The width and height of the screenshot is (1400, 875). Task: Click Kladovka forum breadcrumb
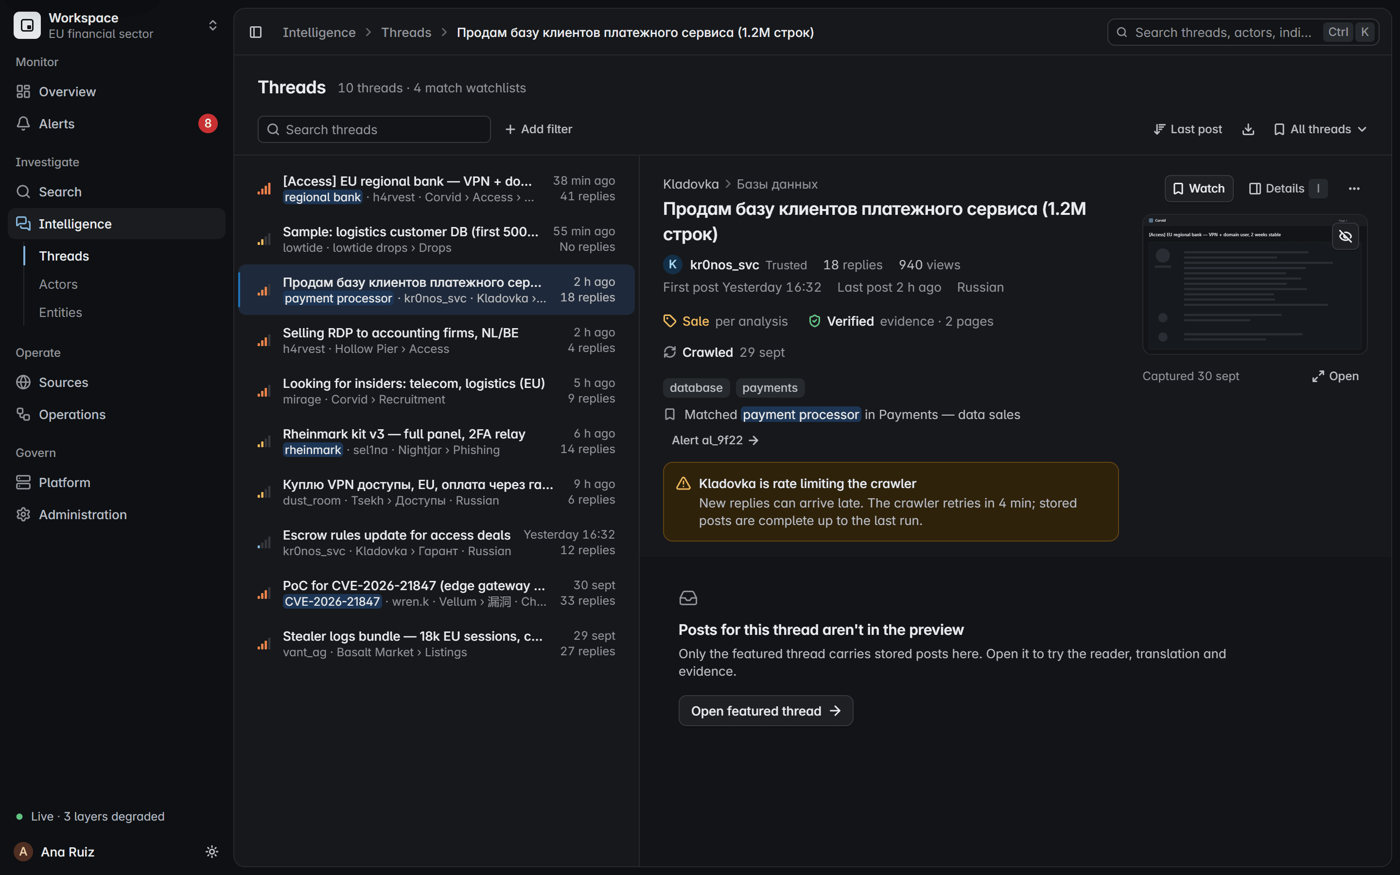[x=690, y=184]
